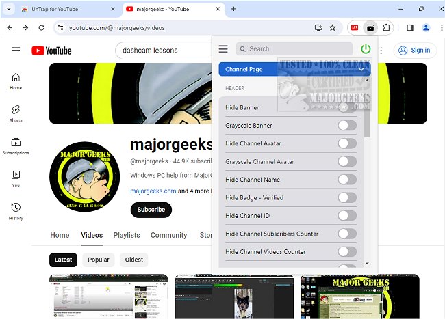Enable Hide Channel Subscribers Counter switch
Image resolution: width=445 pixels, height=319 pixels.
coord(347,234)
